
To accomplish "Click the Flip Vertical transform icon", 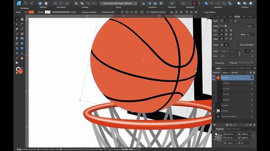I will (149, 3).
